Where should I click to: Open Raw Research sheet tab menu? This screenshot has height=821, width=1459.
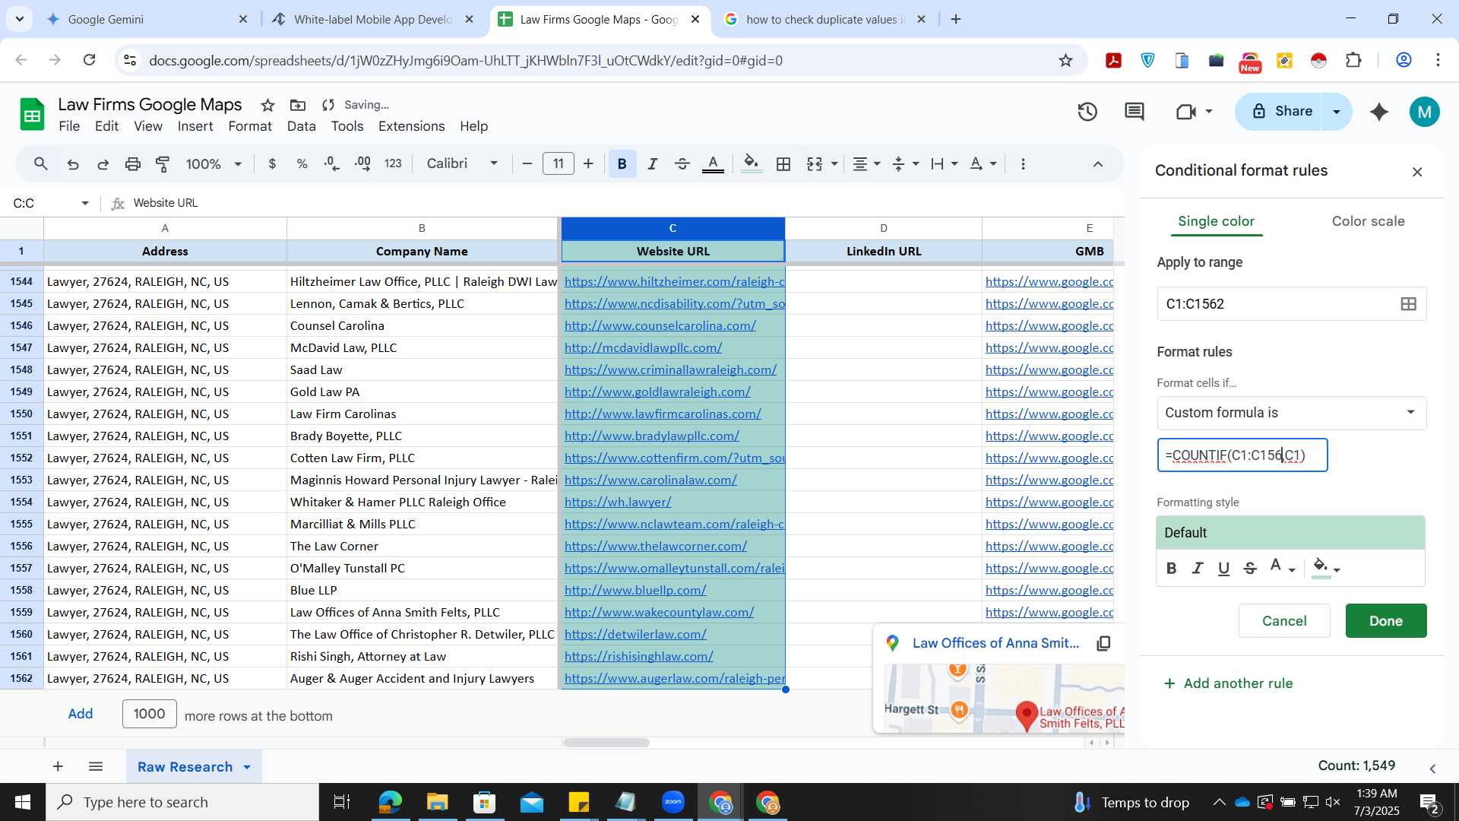tap(247, 767)
